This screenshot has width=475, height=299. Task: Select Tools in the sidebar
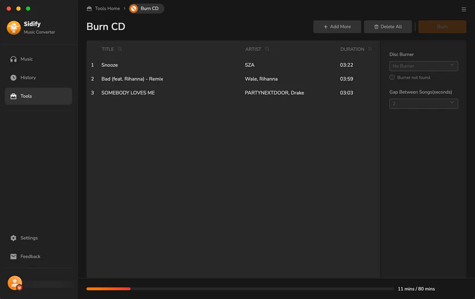[39, 96]
